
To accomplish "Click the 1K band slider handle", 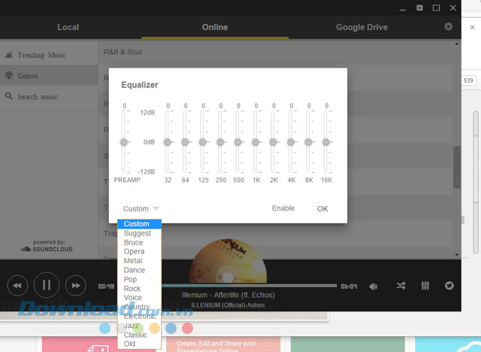I will click(256, 142).
